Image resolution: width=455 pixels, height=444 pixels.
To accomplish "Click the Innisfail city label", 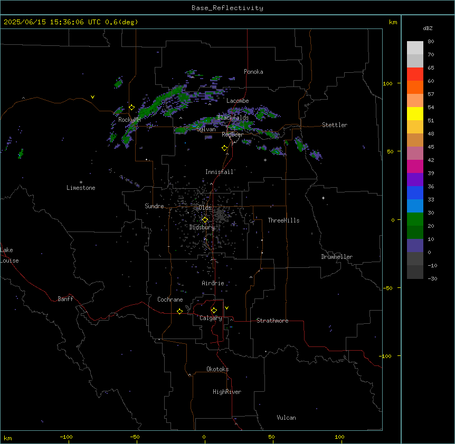I will pos(220,172).
